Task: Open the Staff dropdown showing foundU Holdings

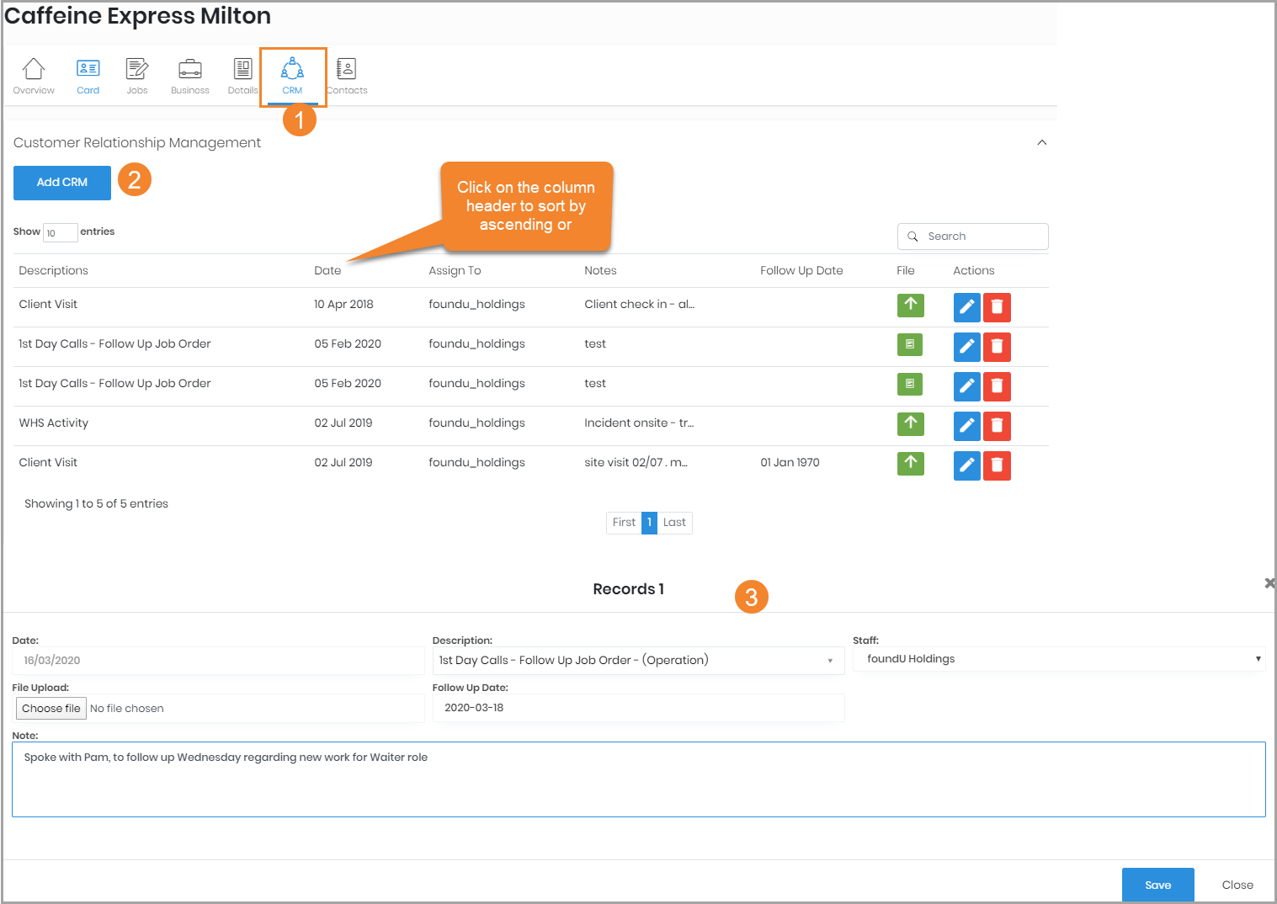Action: [x=1059, y=659]
